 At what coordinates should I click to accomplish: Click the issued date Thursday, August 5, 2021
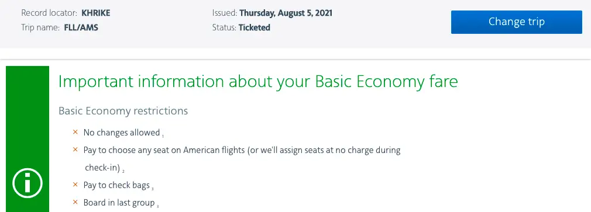pyautogui.click(x=286, y=13)
